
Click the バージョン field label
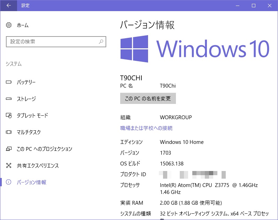(130, 153)
